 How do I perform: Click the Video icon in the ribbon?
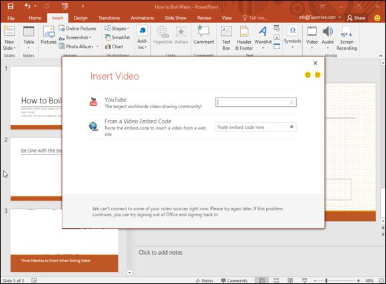(311, 38)
